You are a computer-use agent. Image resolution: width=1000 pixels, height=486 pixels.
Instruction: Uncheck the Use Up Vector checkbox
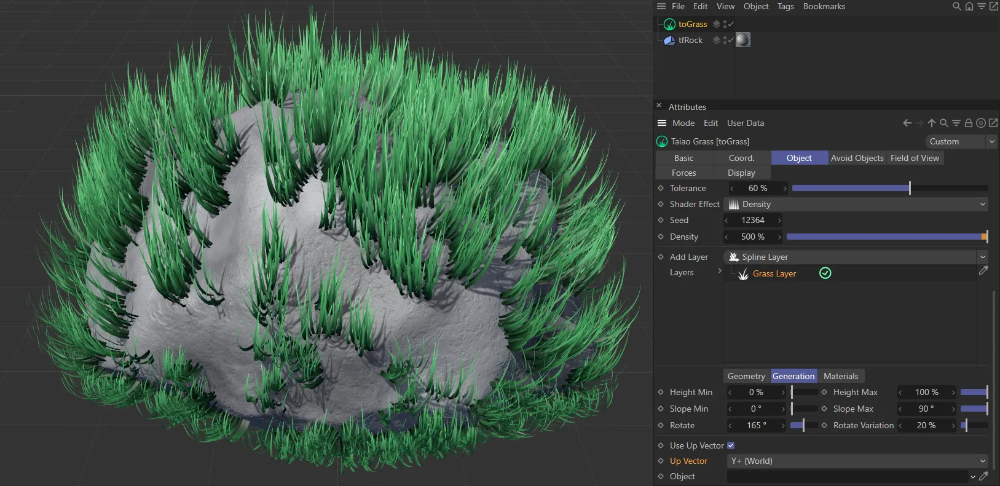(731, 445)
